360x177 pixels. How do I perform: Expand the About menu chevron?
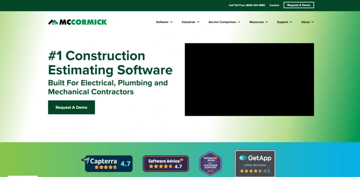coord(313,22)
